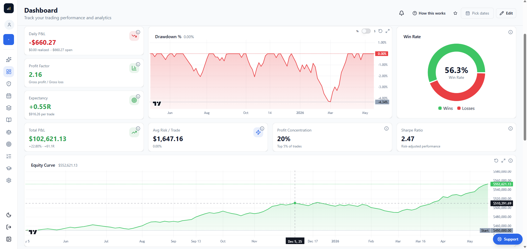The width and height of the screenshot is (527, 249).
Task: Toggle the Wins legend item
Action: click(x=445, y=108)
